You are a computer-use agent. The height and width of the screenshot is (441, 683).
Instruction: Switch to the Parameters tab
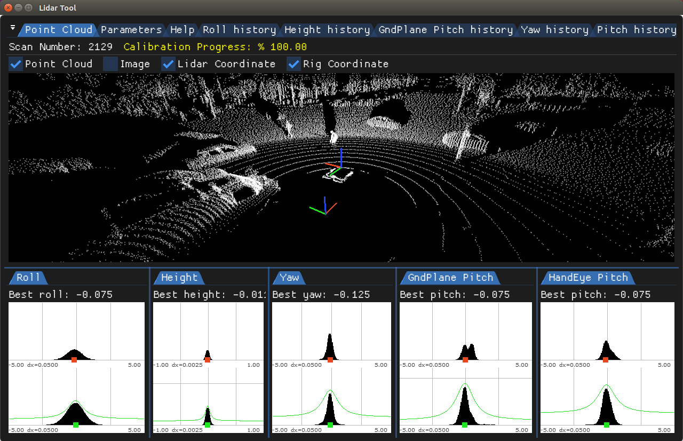131,30
